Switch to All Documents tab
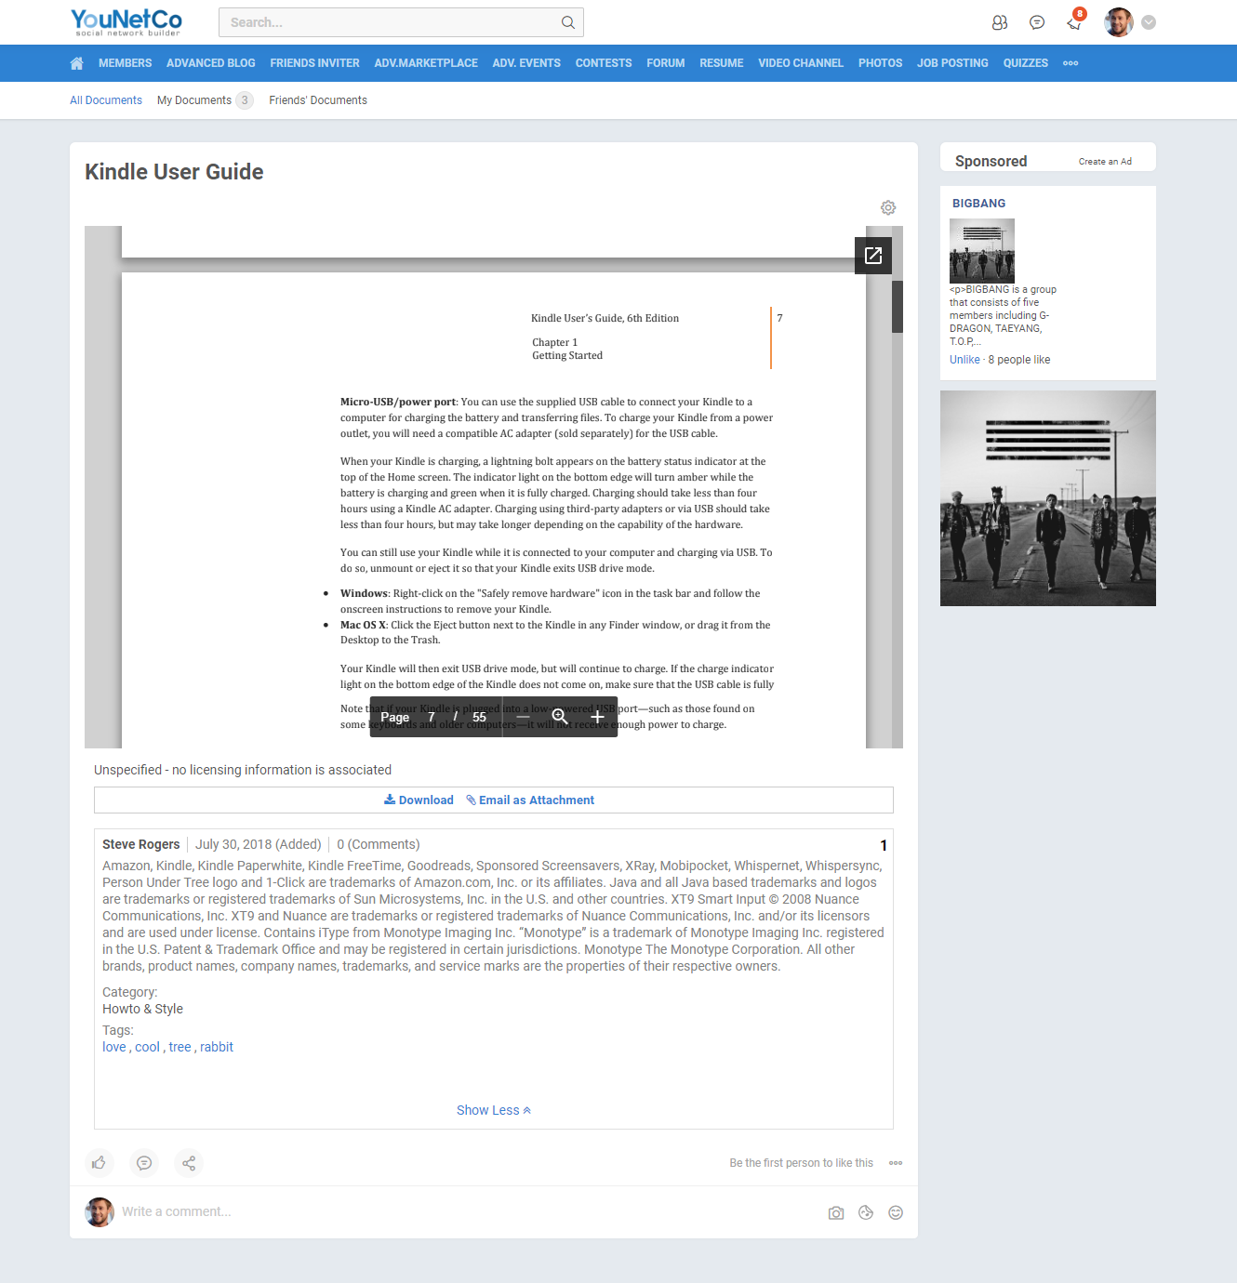 tap(106, 100)
